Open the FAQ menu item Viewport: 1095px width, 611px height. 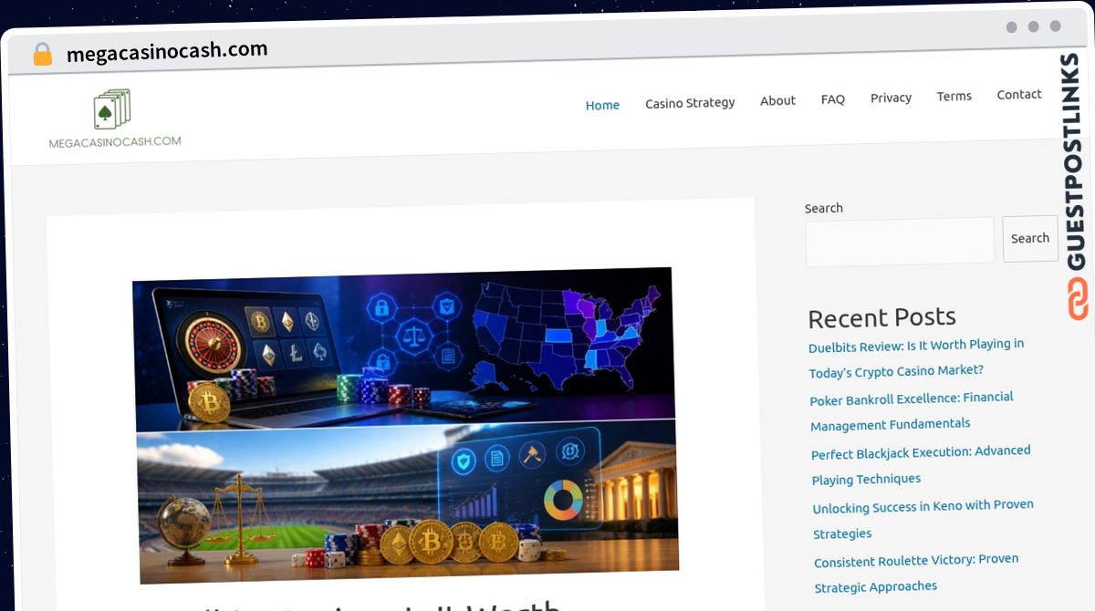(832, 98)
